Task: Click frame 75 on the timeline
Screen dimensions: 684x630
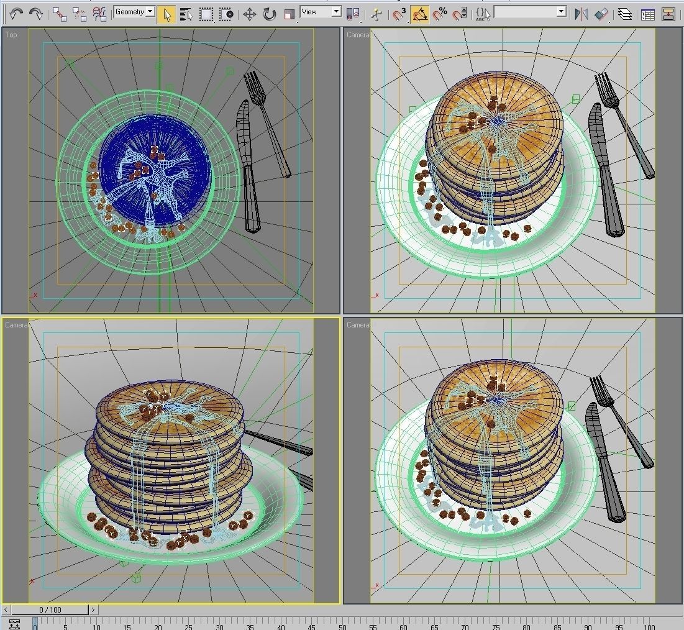Action: (x=496, y=626)
